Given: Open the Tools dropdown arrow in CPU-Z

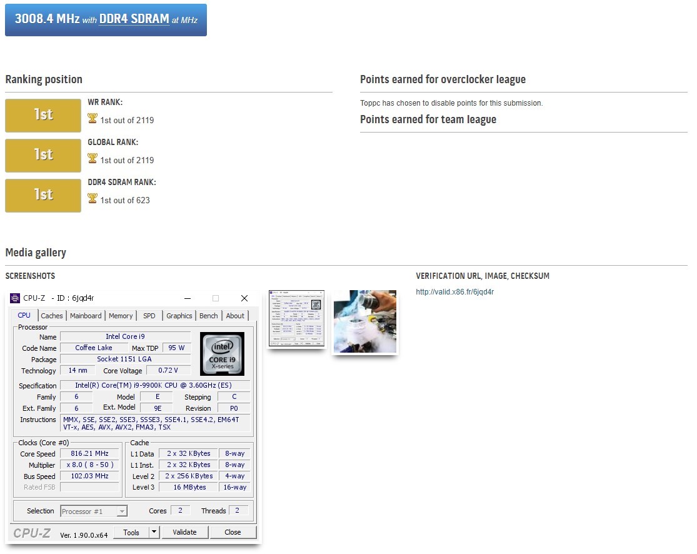Looking at the screenshot, I should [x=154, y=531].
